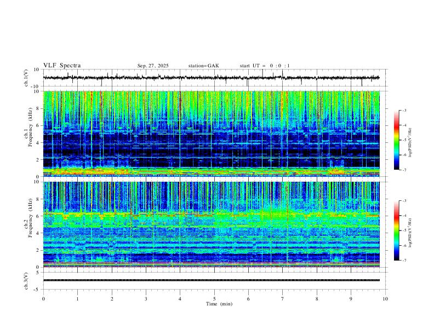Screen dimensions: 434x335
Task: Click the 'start UT = 0:0:1' label
Action: point(265,66)
